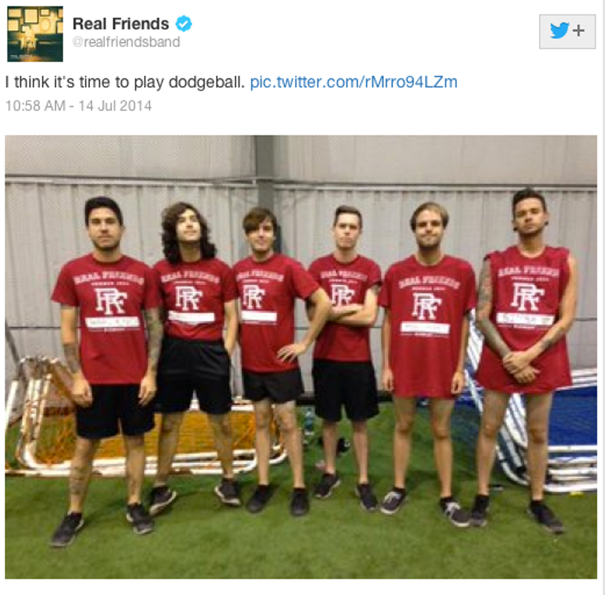Open the dodgeball team group photo
Screen dimensions: 605x595
click(301, 357)
